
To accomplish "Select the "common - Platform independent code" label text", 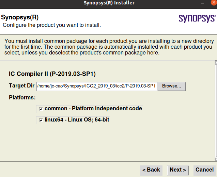I will (x=93, y=109).
